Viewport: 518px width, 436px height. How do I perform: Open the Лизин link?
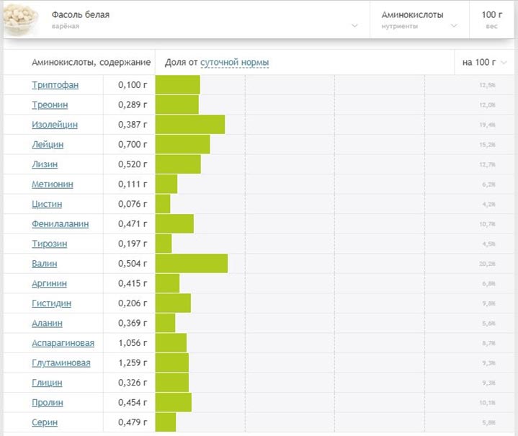45,164
